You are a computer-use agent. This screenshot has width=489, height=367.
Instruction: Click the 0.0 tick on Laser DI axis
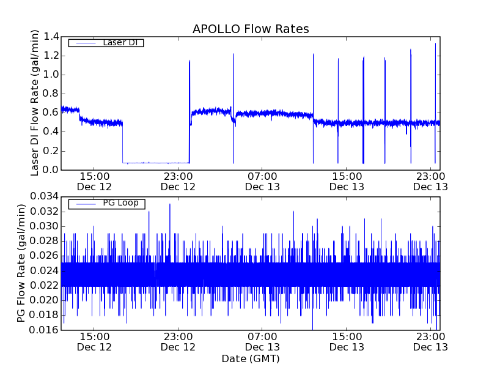(x=51, y=170)
